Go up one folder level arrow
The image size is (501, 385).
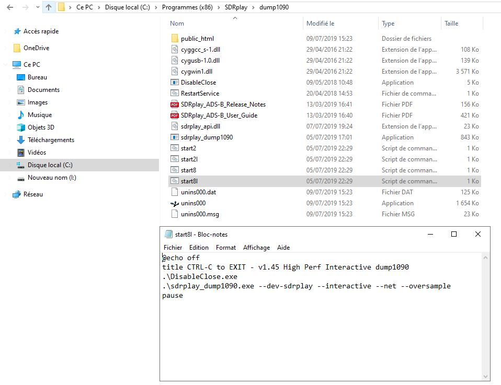(x=49, y=7)
